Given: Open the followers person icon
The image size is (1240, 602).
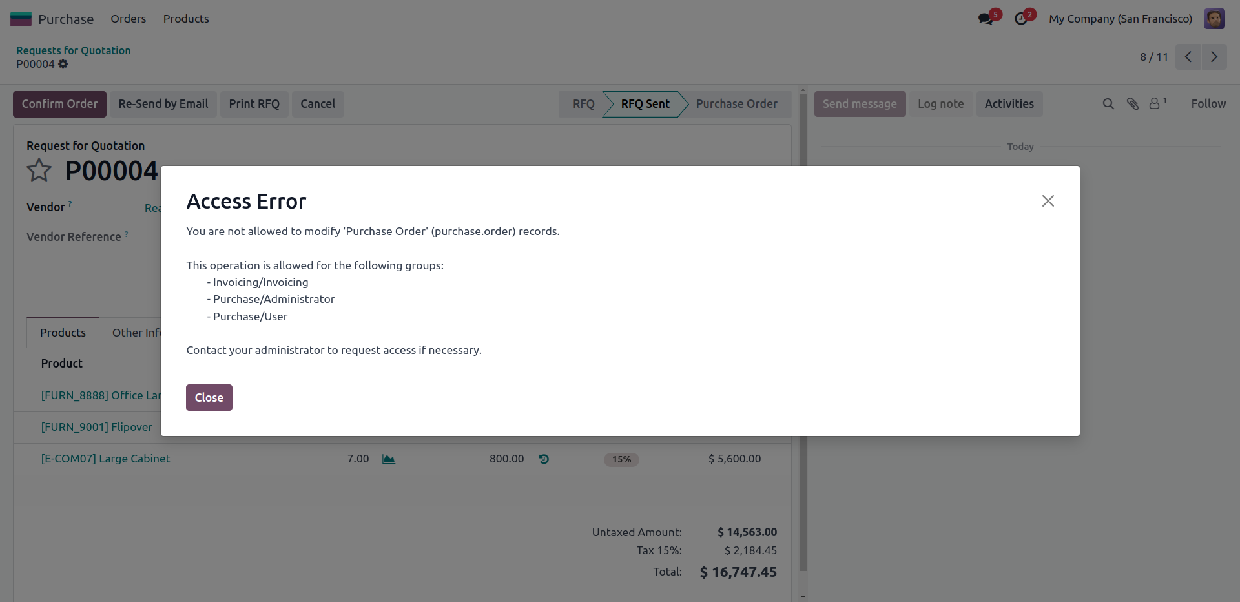Looking at the screenshot, I should point(1157,103).
